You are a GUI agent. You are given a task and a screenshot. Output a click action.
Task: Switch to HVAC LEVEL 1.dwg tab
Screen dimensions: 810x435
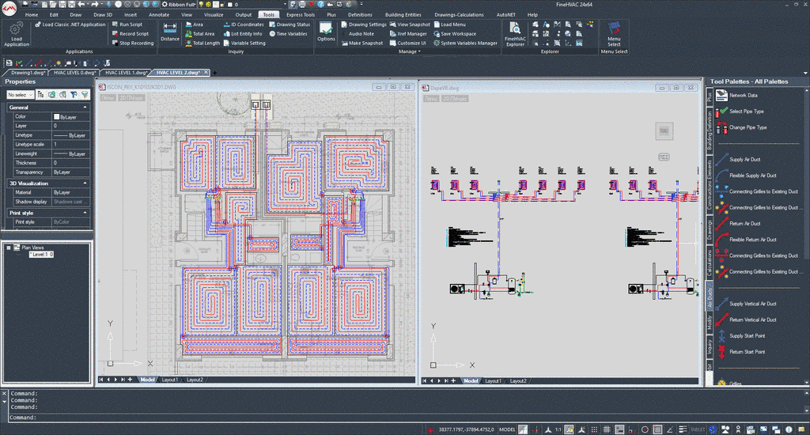(124, 72)
